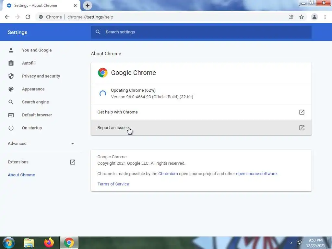Click Report an issue
This screenshot has width=332, height=249.
(201, 128)
